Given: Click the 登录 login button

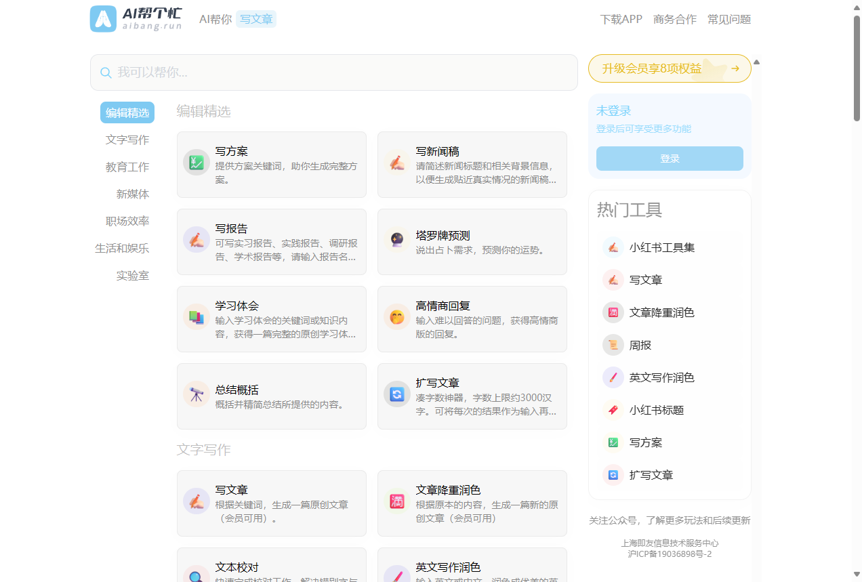Looking at the screenshot, I should pos(669,158).
